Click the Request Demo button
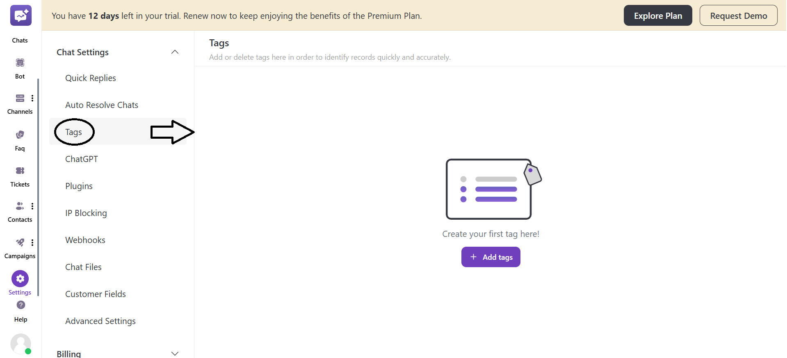The image size is (787, 358). point(738,16)
